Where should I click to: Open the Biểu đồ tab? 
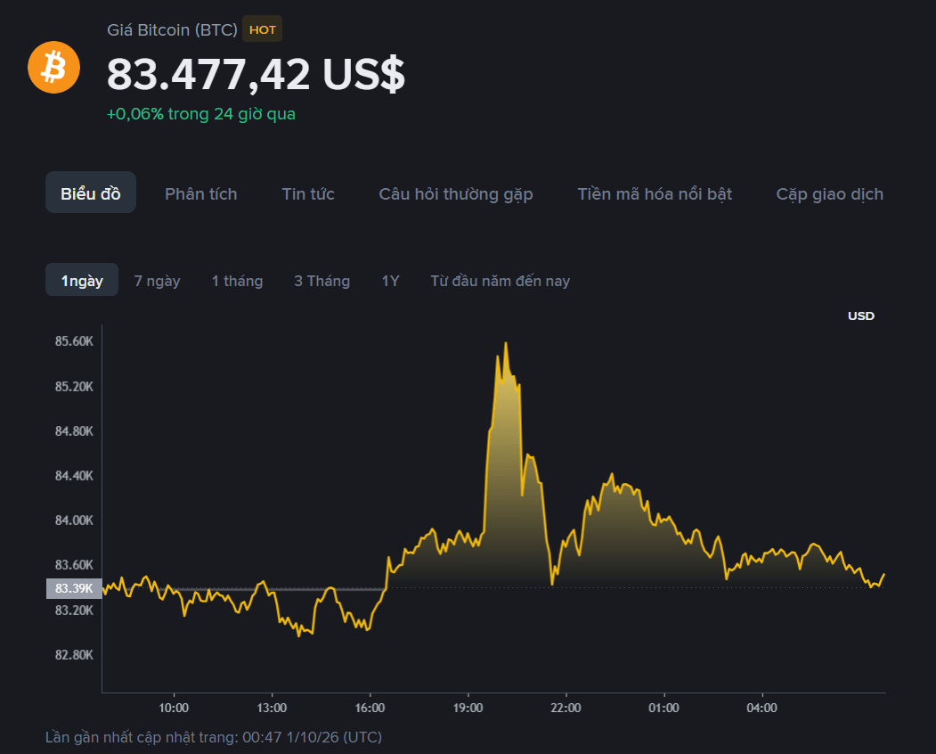point(91,193)
